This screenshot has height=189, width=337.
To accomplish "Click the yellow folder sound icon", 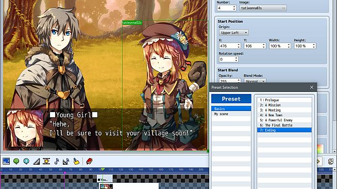I will (76, 161).
